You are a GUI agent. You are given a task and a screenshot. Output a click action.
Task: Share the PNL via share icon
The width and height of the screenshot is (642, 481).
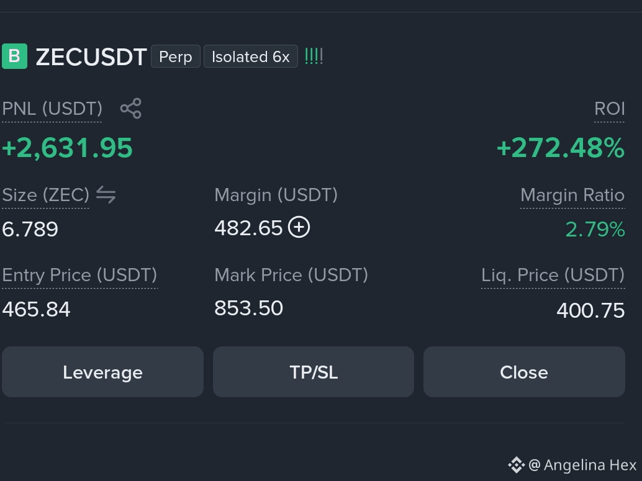coord(130,109)
